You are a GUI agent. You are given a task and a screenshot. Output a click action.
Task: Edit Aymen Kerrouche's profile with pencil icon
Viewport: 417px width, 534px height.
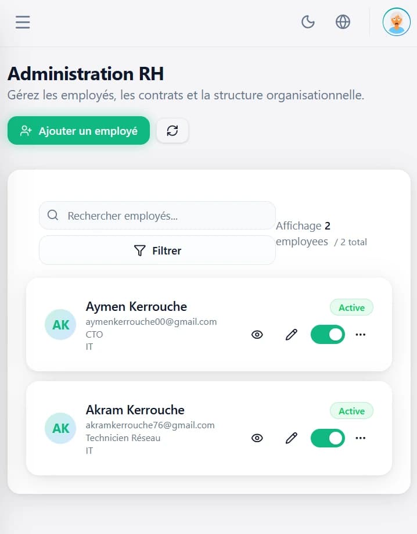tap(291, 335)
